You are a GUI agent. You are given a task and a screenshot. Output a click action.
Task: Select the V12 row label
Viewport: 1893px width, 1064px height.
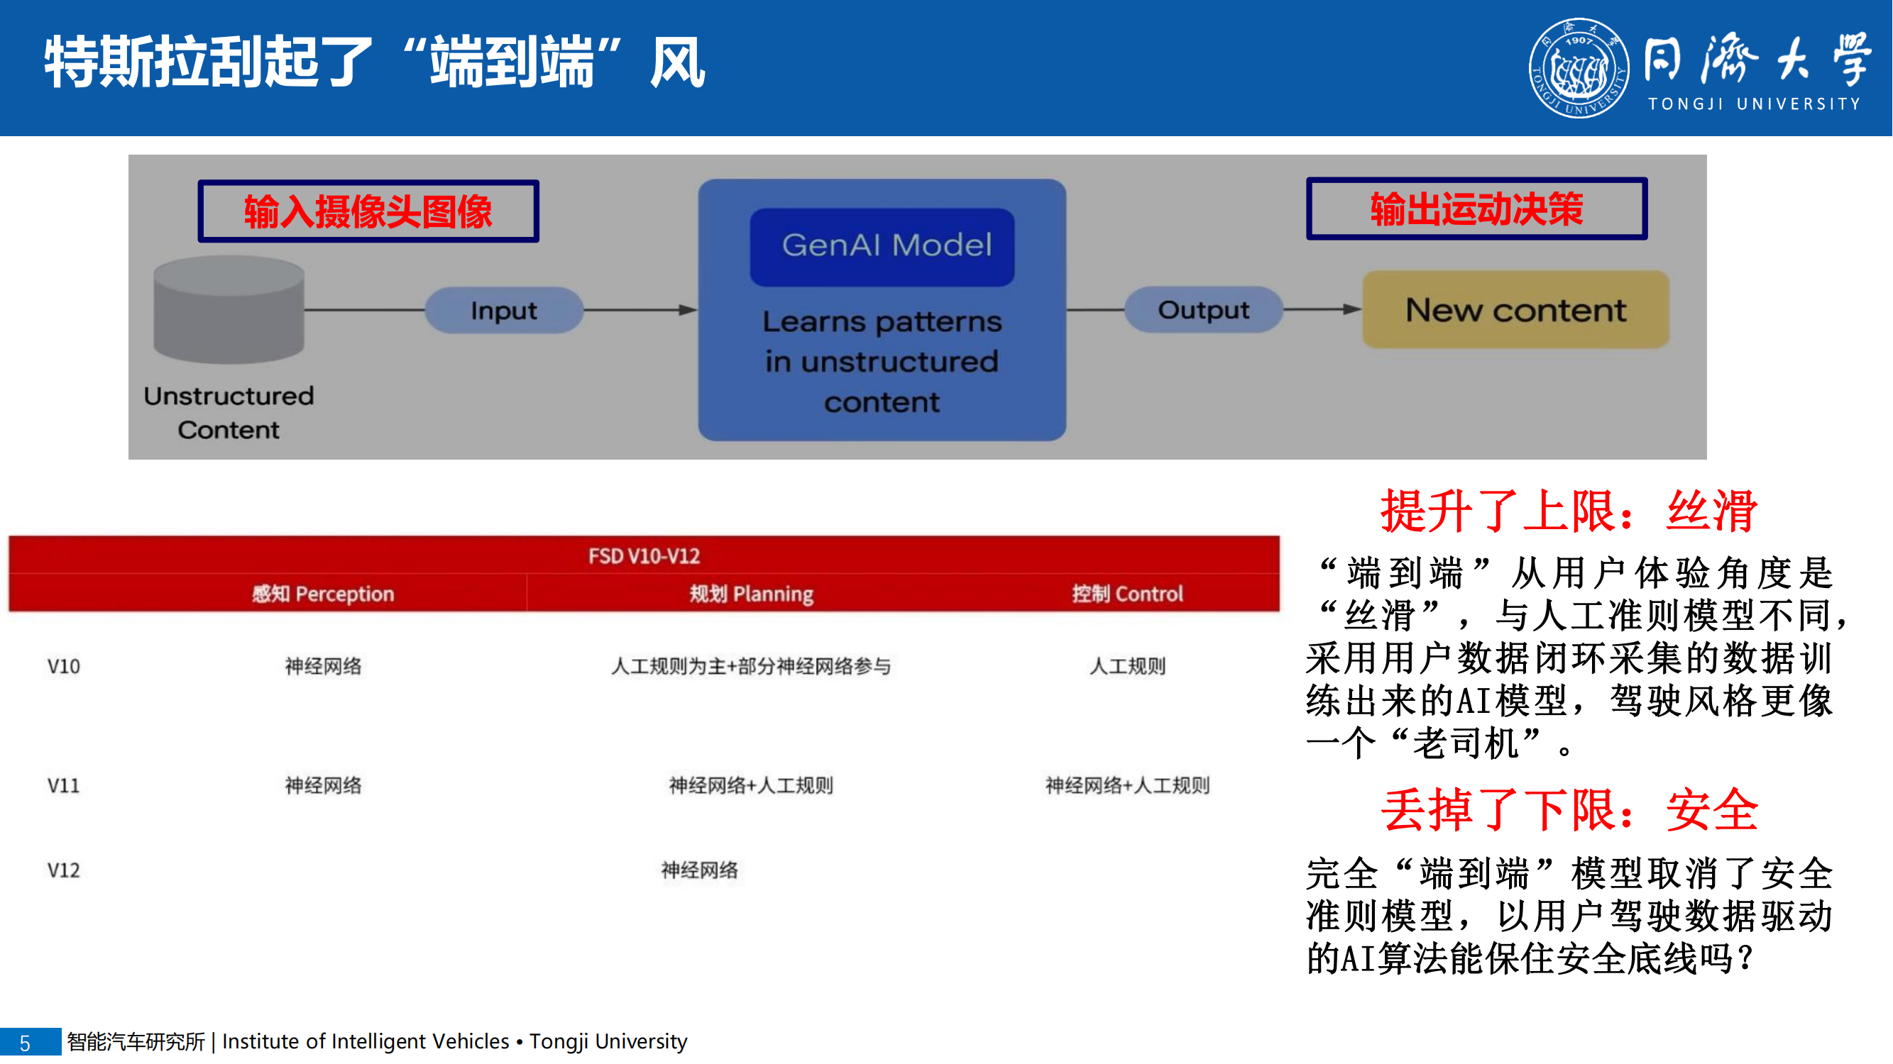[x=64, y=871]
